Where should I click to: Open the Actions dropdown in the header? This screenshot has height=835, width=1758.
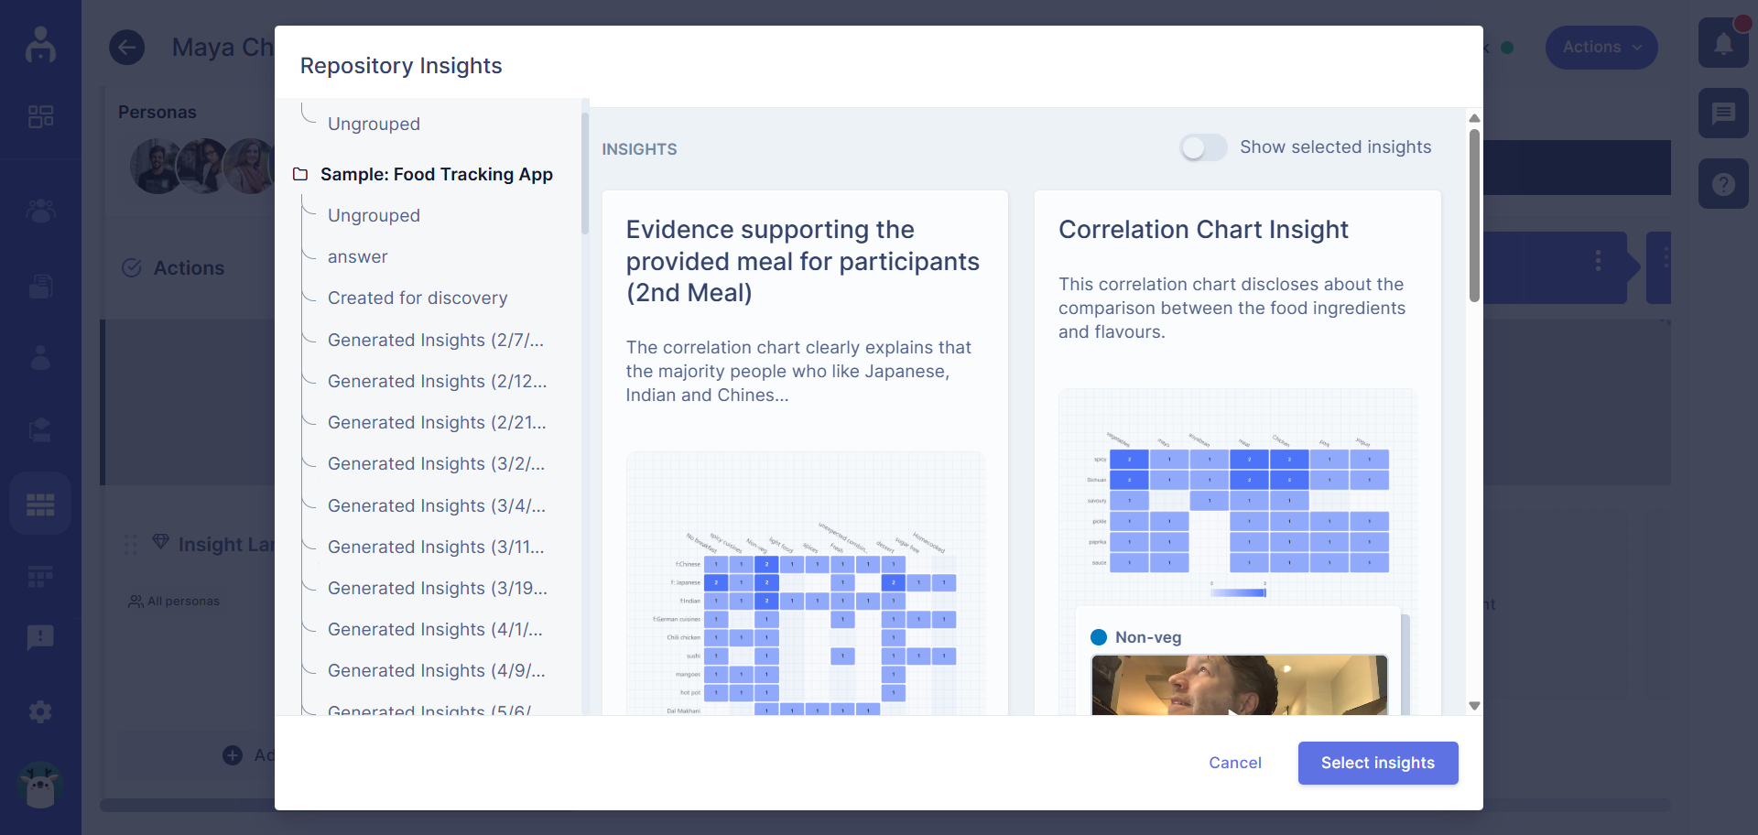1601,47
